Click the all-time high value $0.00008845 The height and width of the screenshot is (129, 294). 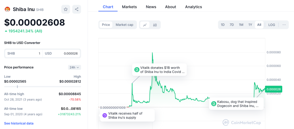click(70, 94)
